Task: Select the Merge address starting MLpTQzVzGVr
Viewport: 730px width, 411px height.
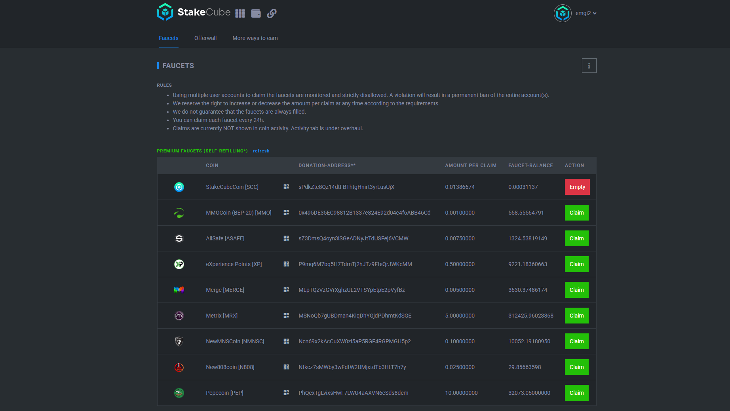Action: click(352, 290)
